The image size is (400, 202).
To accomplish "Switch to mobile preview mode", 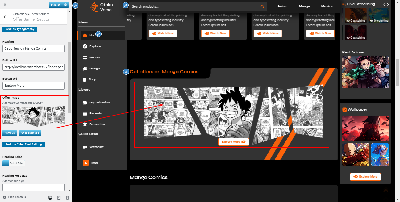I will click(x=67, y=198).
